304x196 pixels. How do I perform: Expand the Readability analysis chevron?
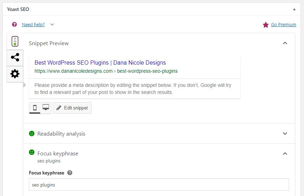point(285,133)
